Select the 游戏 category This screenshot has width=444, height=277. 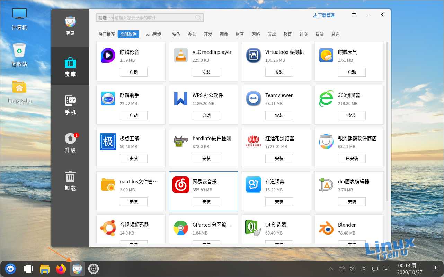(x=272, y=34)
